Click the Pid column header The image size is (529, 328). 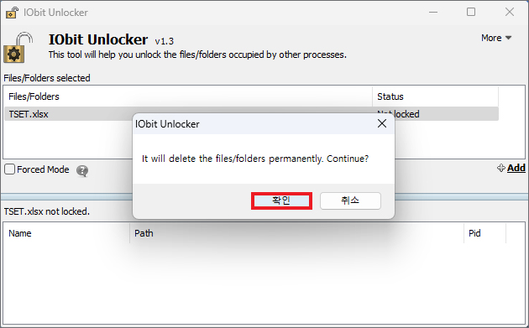tap(484, 233)
